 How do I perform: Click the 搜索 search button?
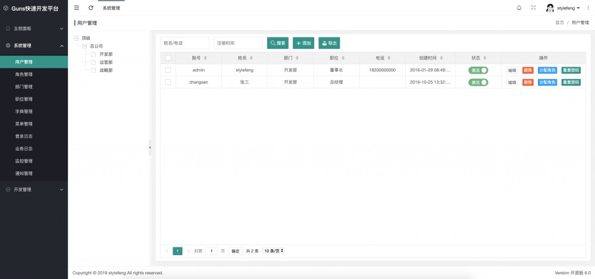click(x=278, y=43)
